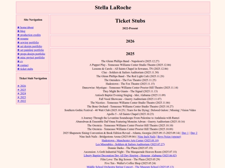Screen dimensions: 225x168
Task: Go to the blog page
Action: [21, 31]
